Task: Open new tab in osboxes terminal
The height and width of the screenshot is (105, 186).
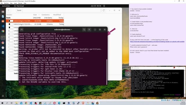Action: (x=22, y=29)
